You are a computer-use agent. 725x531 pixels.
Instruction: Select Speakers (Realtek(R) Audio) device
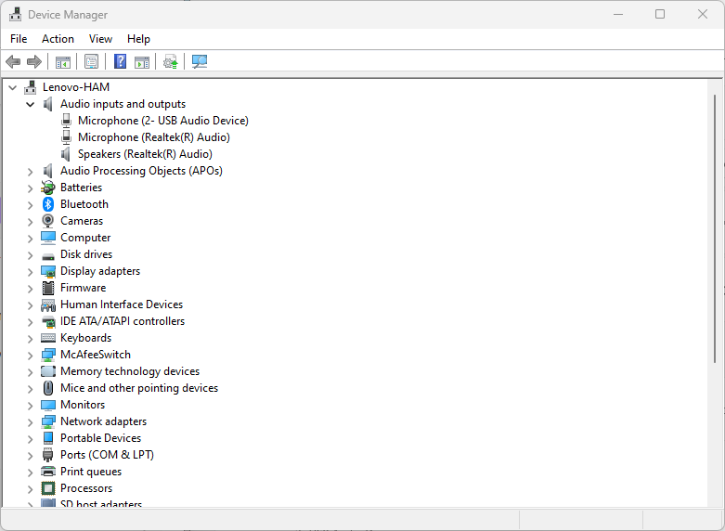pyautogui.click(x=145, y=154)
